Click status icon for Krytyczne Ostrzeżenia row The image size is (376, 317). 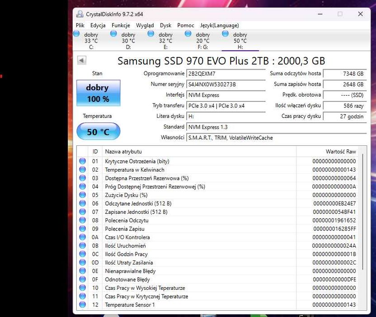click(83, 161)
